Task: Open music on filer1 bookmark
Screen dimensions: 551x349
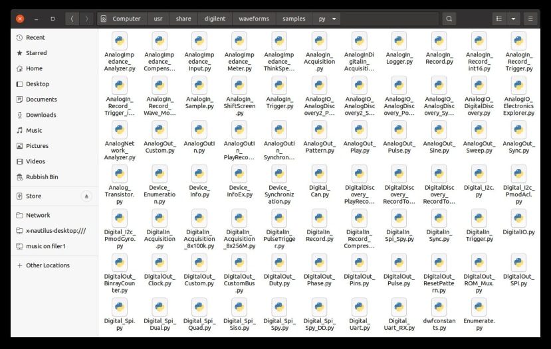Action: pos(55,246)
